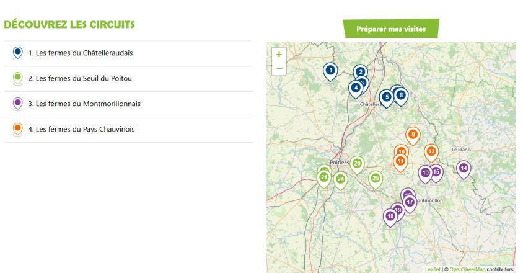Viewport: 523px width, 273px height.
Task: Select circuit Les fermes du Seuil du Poitou
Action: pyautogui.click(x=84, y=79)
